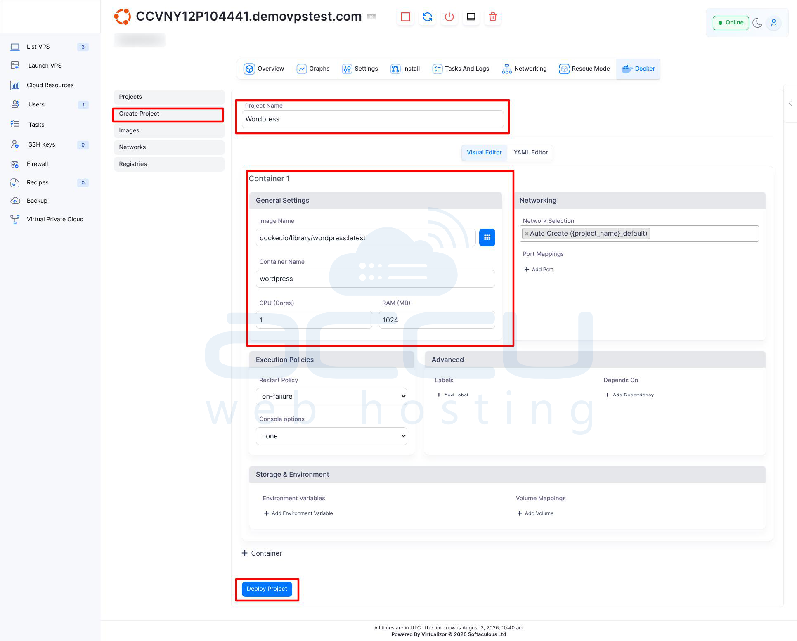Open the Networks side menu item
797x641 pixels.
(169, 147)
